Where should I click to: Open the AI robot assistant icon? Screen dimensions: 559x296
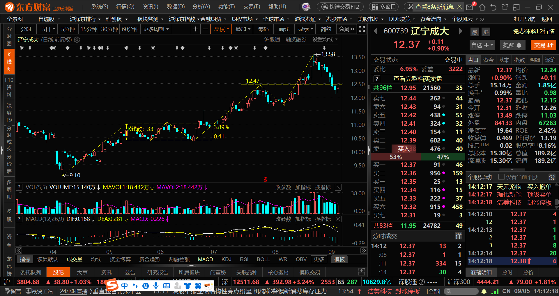(306, 6)
